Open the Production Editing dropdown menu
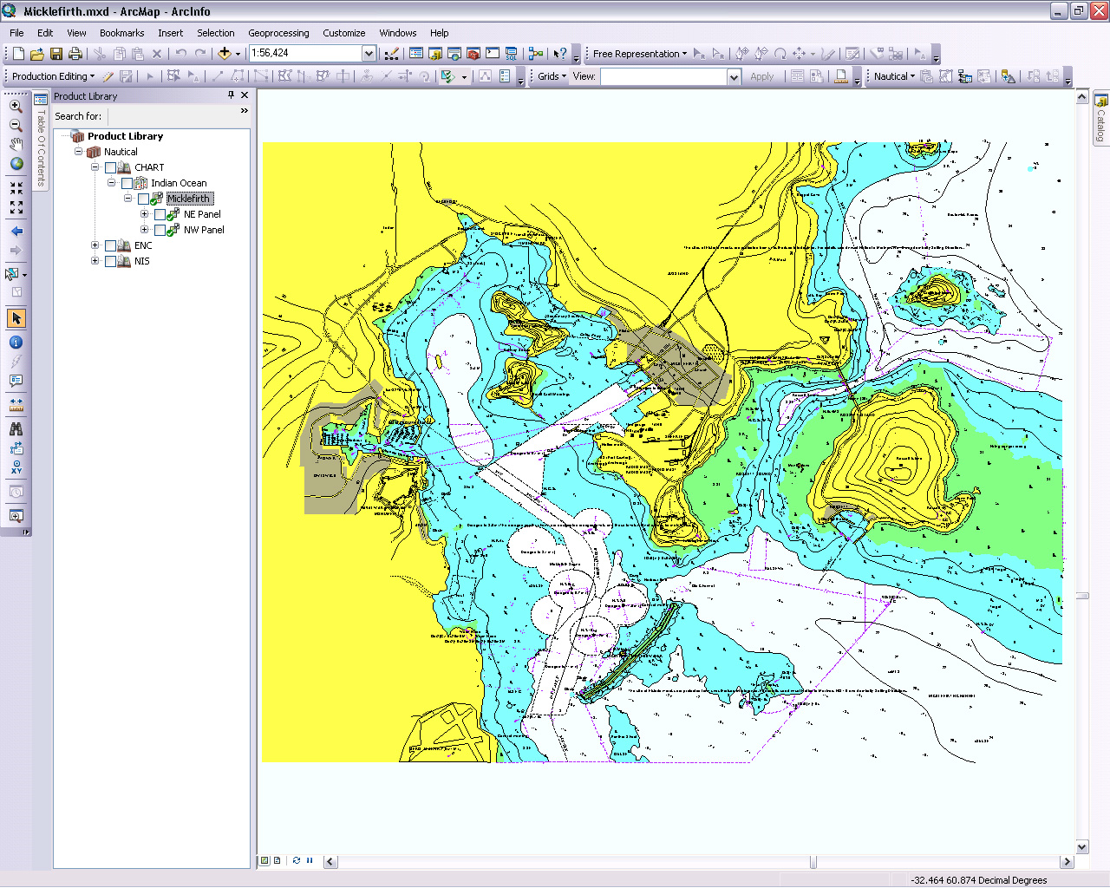This screenshot has width=1110, height=888. point(53,76)
